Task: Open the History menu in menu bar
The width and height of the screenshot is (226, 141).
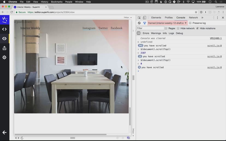Action: tap(44, 2)
